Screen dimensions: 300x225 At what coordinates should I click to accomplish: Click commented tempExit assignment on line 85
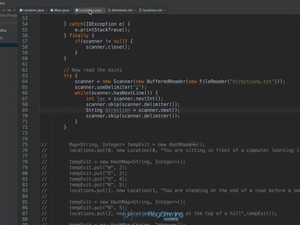click(x=127, y=202)
